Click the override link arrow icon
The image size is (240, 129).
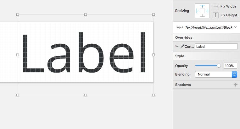tap(177, 46)
